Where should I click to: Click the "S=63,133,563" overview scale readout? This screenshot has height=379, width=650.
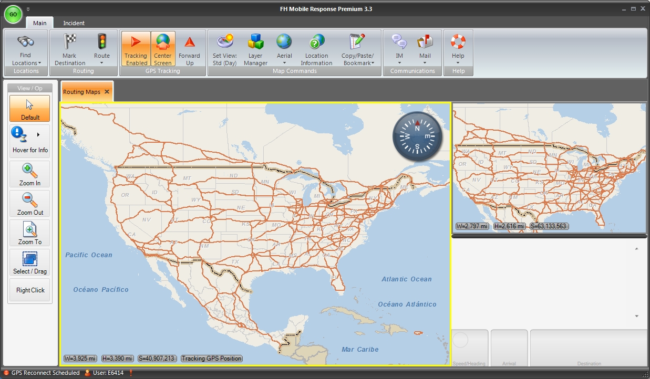click(x=549, y=226)
